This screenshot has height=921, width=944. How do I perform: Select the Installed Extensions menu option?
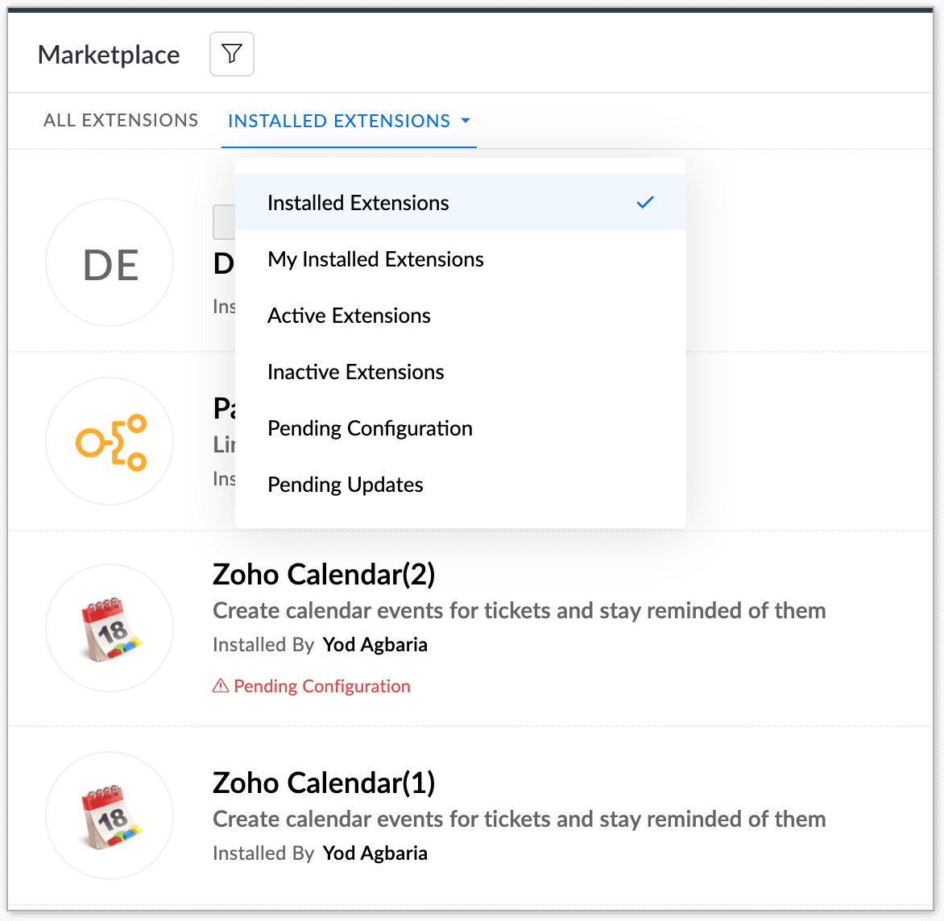tap(358, 203)
